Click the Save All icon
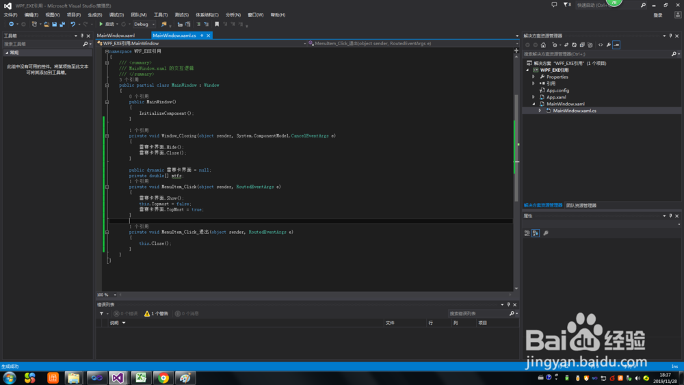Screen dimensions: 684x385 click(62, 24)
